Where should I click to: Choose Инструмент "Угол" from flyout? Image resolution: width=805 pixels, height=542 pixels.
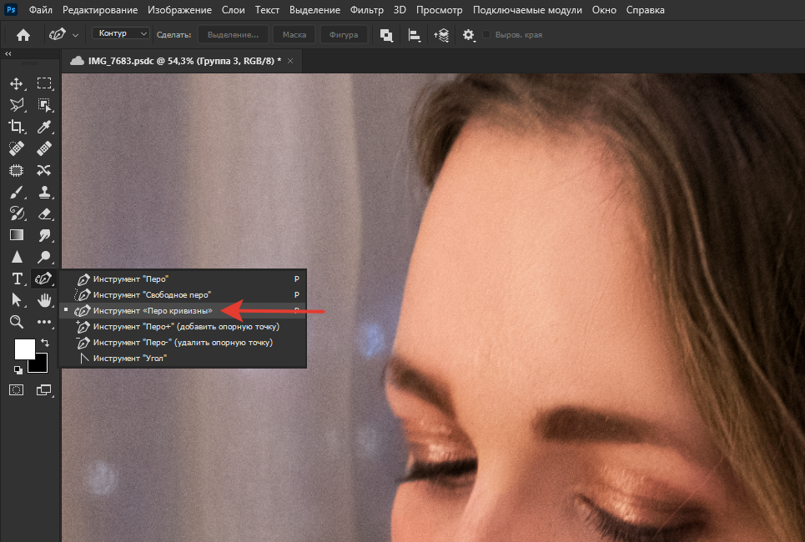[184, 359]
